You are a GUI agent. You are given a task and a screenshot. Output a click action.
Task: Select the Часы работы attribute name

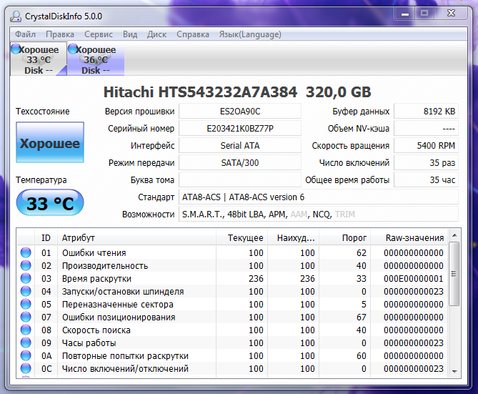pos(89,343)
